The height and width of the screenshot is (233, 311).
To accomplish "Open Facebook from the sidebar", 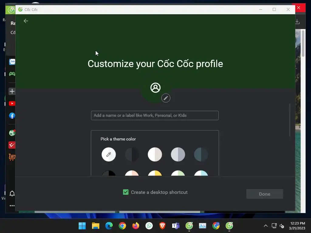I will (12, 116).
